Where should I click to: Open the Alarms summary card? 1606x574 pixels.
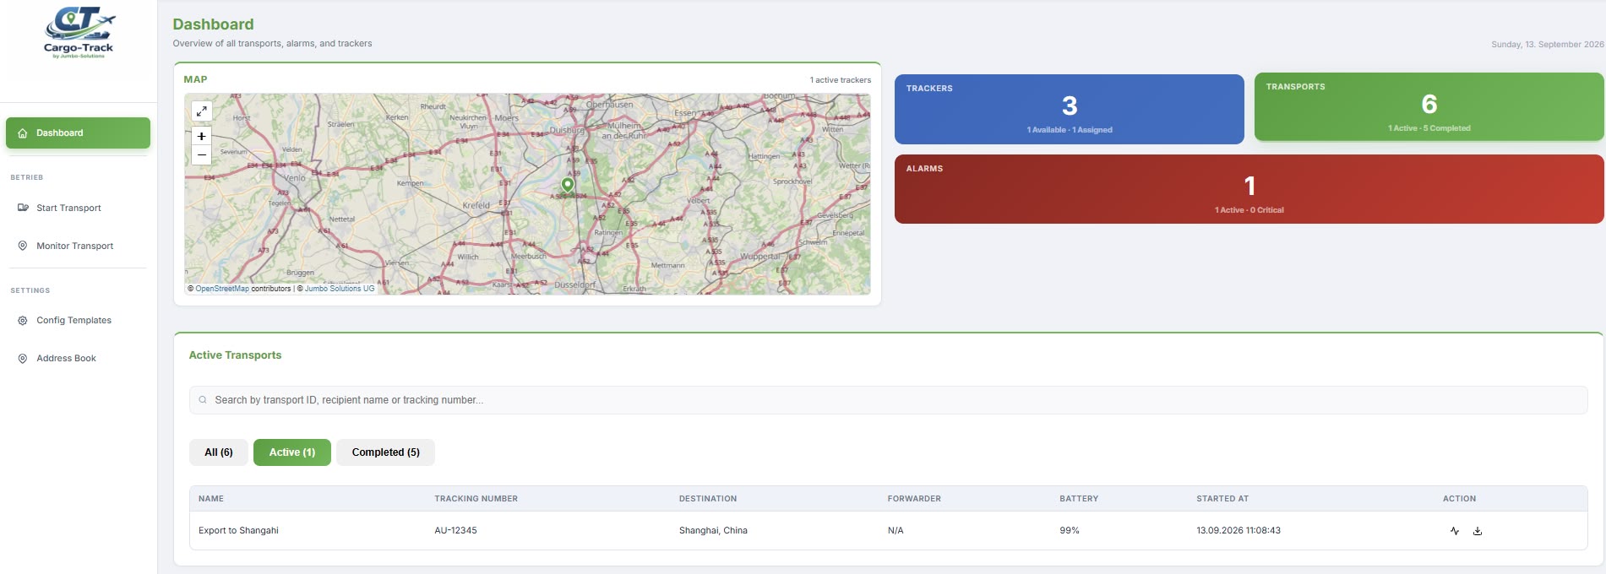[1249, 189]
